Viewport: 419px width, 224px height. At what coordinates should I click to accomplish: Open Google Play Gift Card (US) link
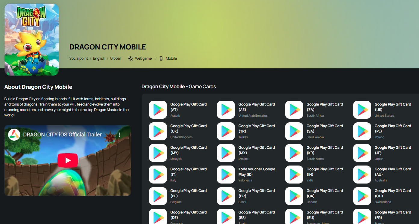(393, 107)
